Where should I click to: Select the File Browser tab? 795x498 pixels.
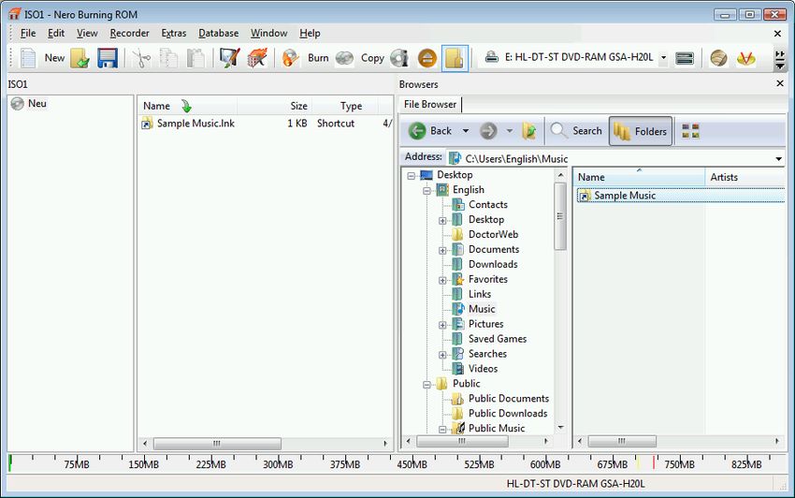[x=430, y=105]
